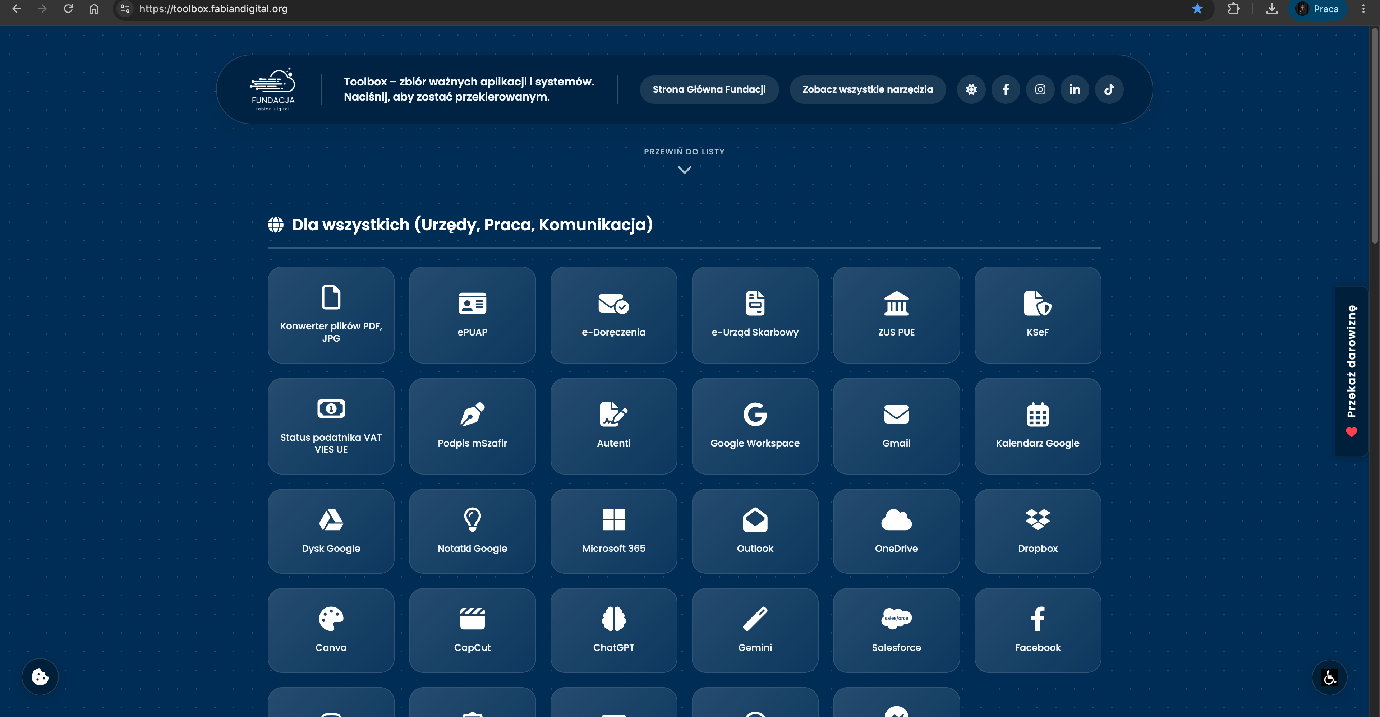The width and height of the screenshot is (1380, 717).
Task: Toggle light/dark theme with the sun icon
Action: (971, 89)
